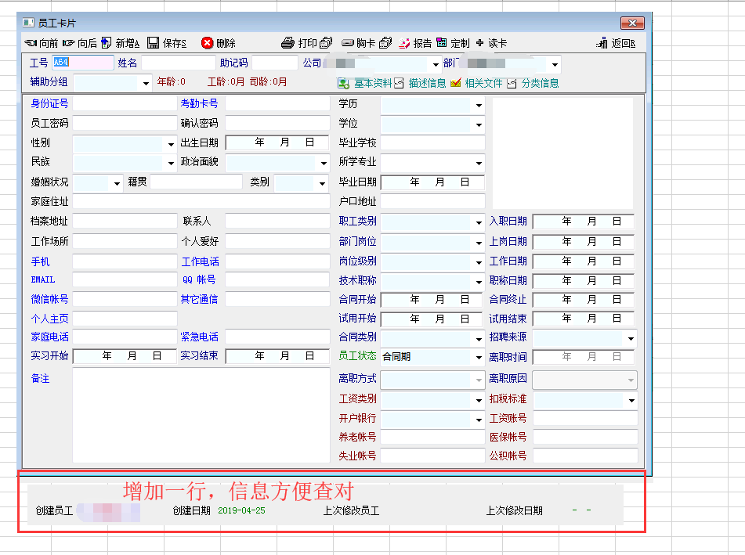Delete the record using 删除
Viewport: 745px width, 555px height.
[x=218, y=43]
